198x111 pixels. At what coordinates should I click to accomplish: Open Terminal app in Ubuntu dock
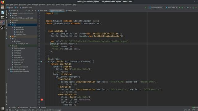2,17
